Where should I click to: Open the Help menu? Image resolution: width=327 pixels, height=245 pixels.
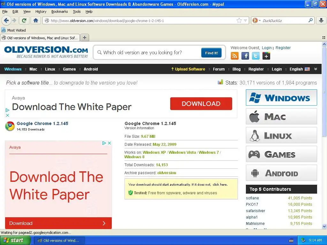(x=89, y=11)
